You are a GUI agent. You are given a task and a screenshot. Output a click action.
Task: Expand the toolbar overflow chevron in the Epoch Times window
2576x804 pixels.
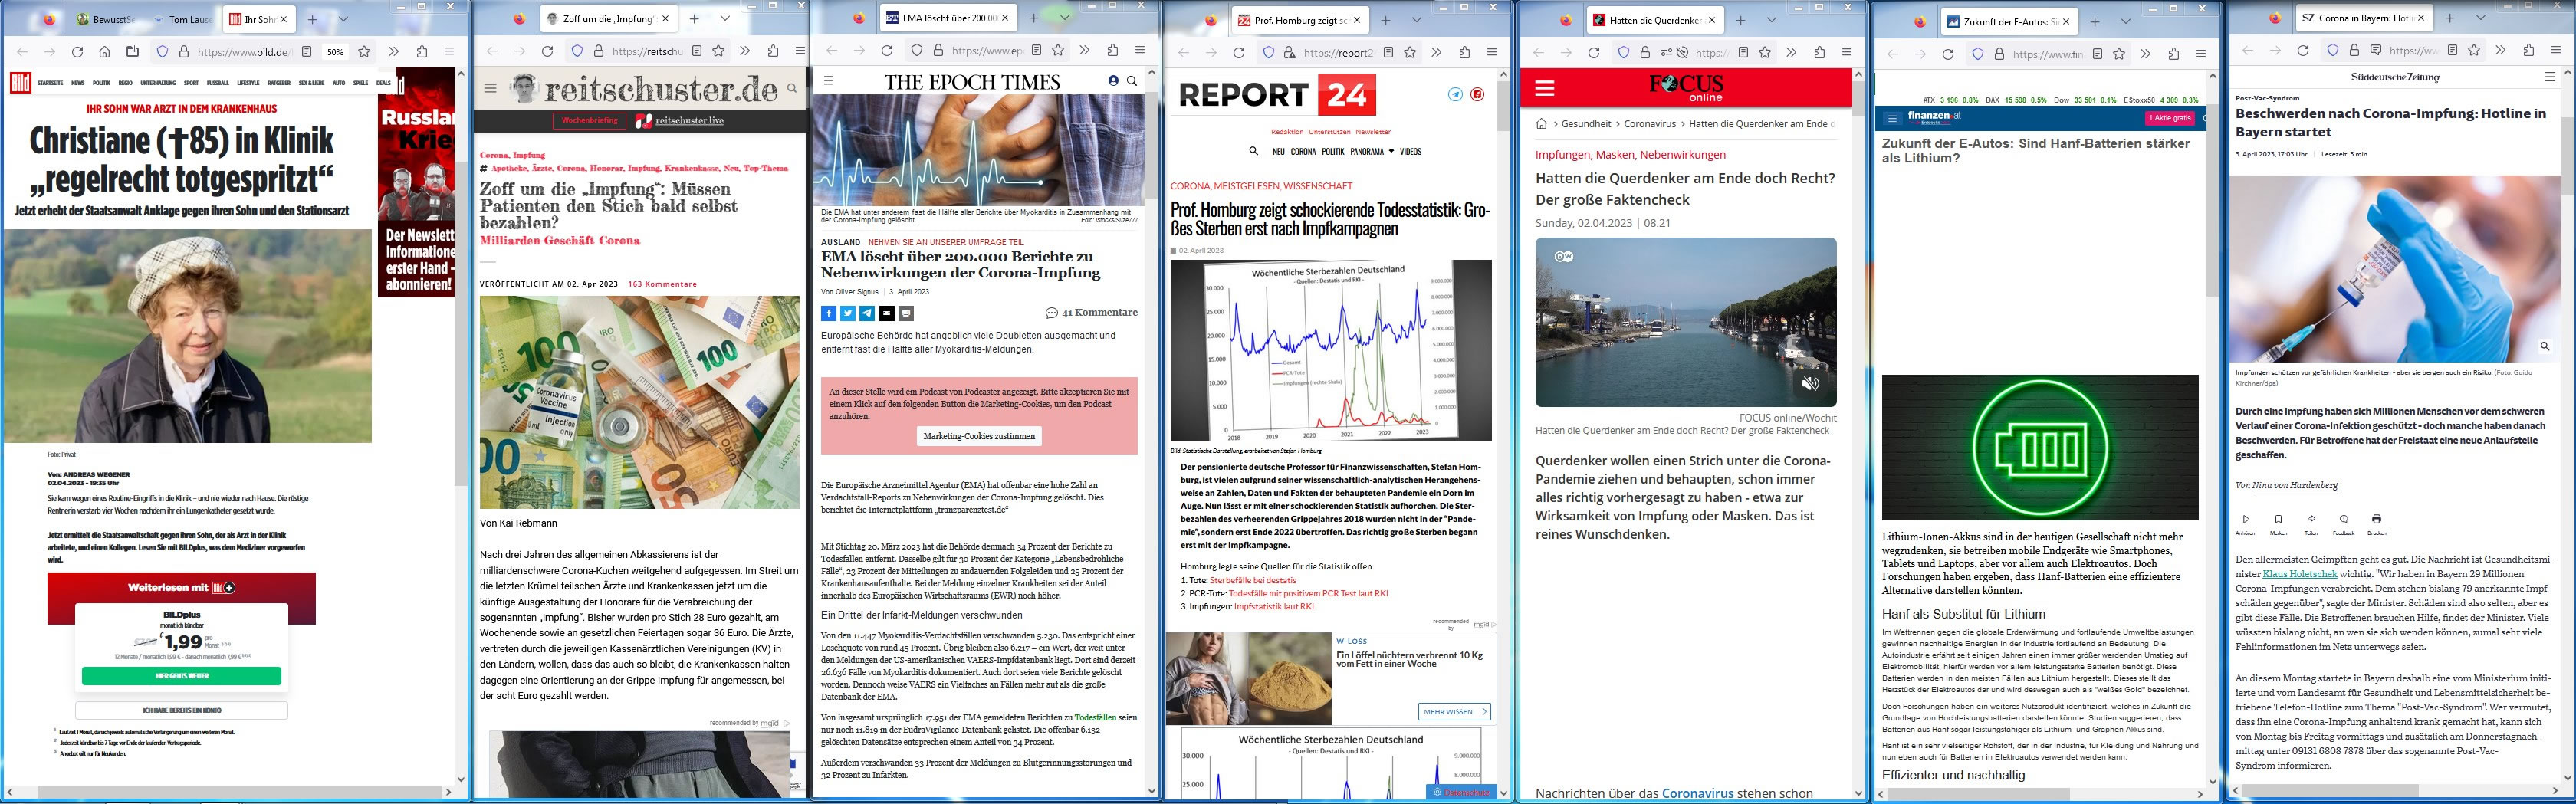pyautogui.click(x=1084, y=50)
